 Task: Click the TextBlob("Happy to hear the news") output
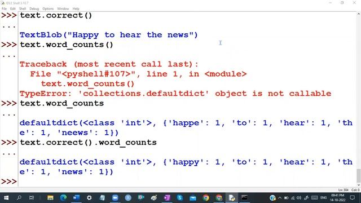tap(109, 35)
